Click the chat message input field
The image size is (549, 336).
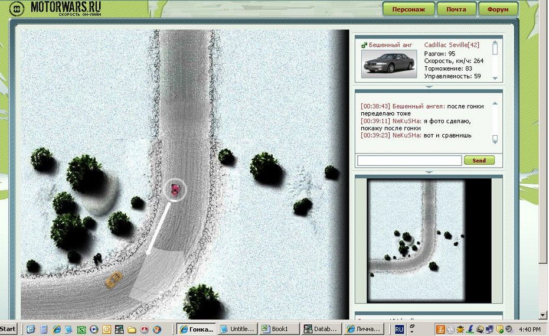(x=409, y=161)
